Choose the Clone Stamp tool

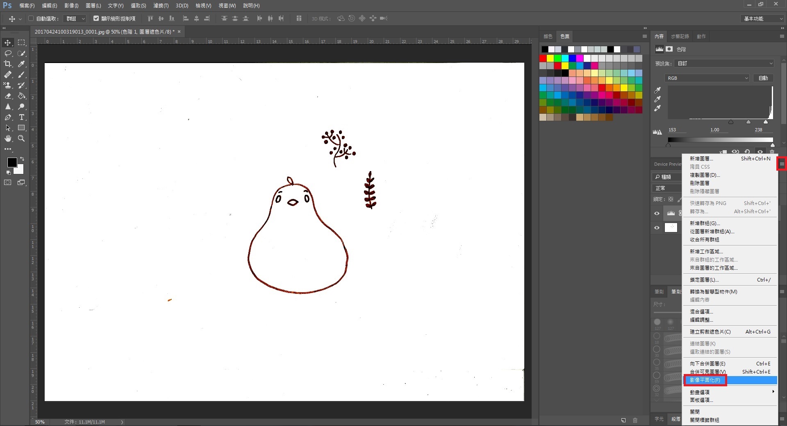tap(8, 85)
